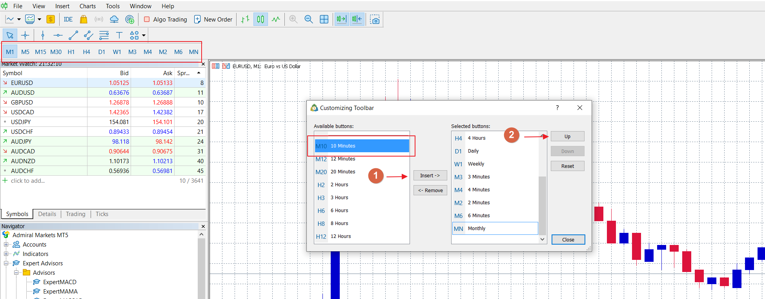
Task: Switch to the Ticks tab
Action: (102, 214)
